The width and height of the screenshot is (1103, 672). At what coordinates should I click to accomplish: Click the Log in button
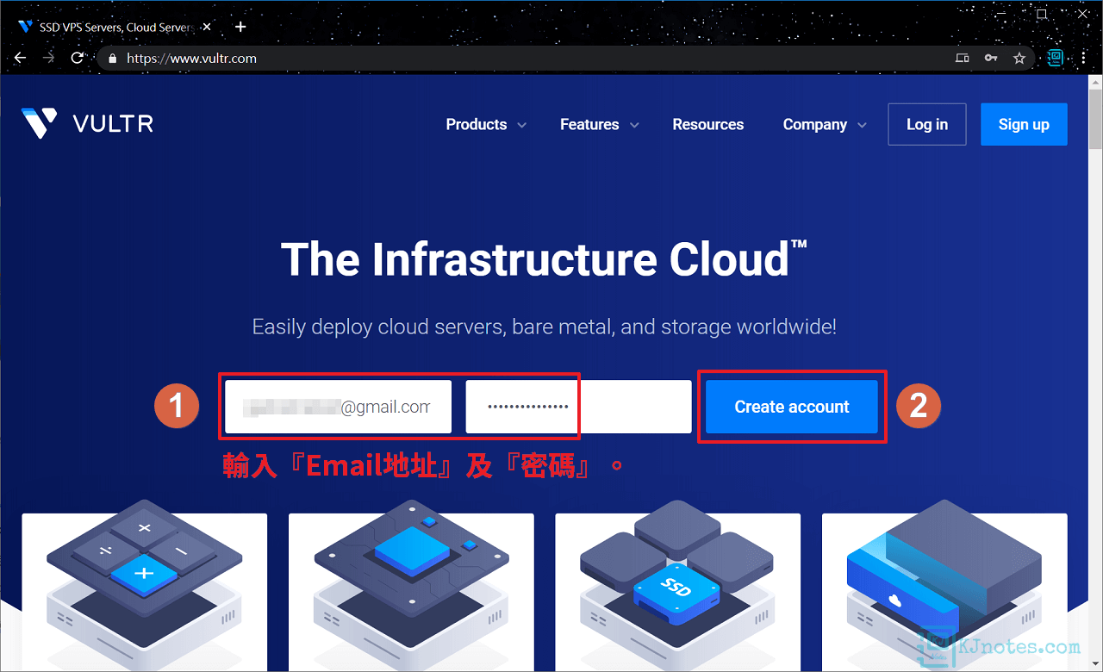point(927,124)
